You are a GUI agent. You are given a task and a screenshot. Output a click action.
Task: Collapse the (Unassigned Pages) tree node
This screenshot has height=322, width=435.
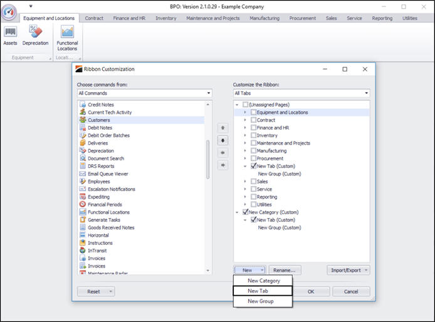pyautogui.click(x=237, y=105)
